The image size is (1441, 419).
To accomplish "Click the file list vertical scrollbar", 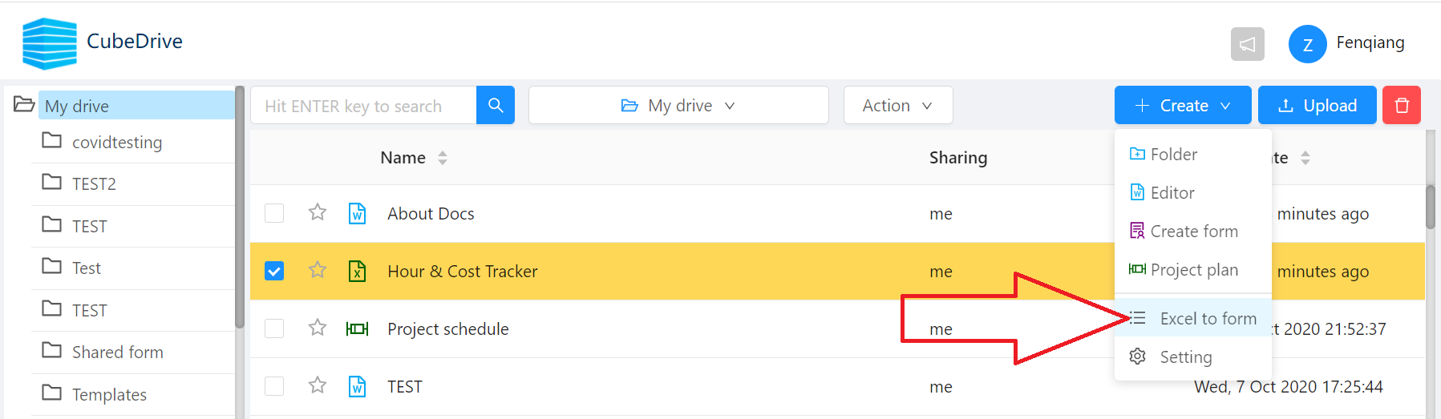I will (1431, 207).
